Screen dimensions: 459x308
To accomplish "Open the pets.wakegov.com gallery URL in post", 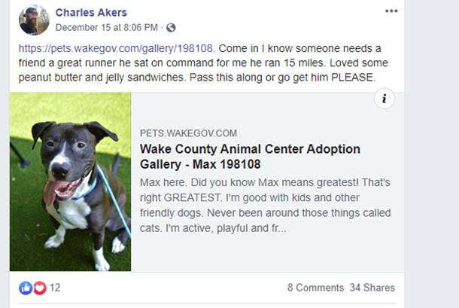I will (116, 48).
